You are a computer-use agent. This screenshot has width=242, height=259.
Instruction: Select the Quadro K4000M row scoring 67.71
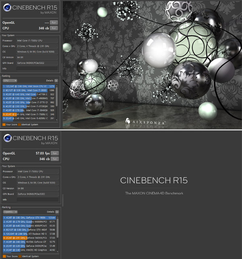pos(29,221)
